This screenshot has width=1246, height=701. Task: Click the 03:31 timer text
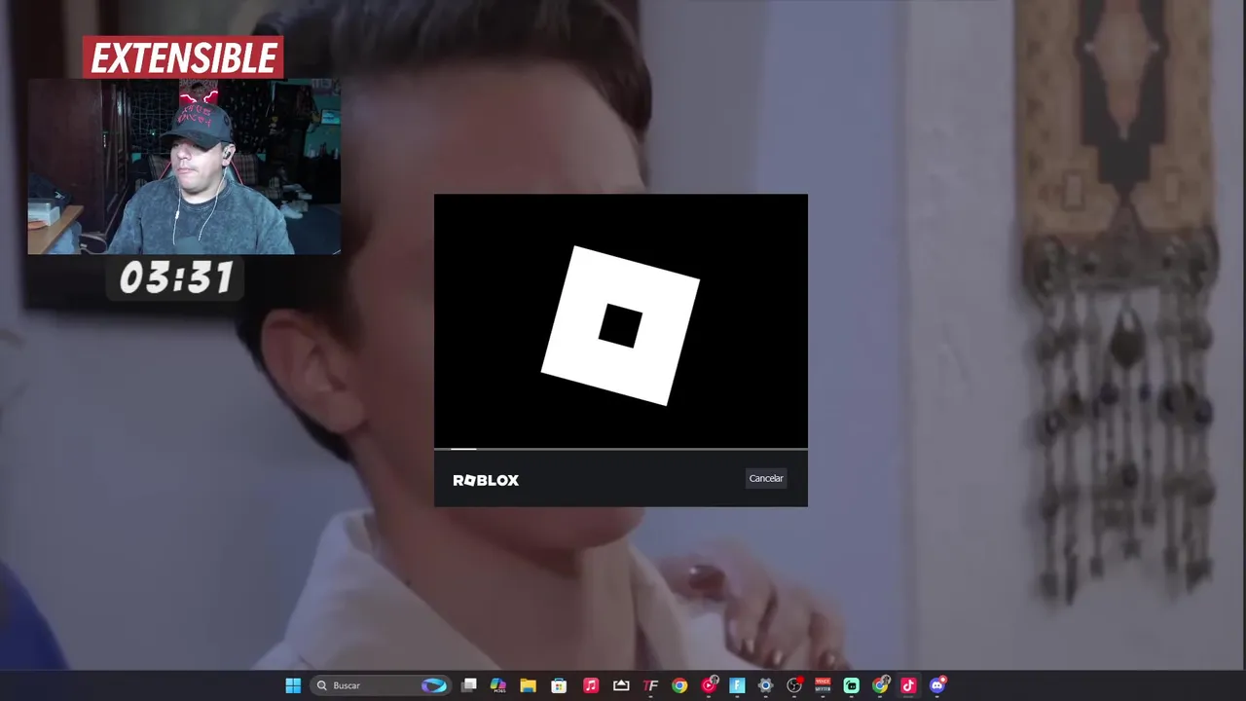click(176, 278)
